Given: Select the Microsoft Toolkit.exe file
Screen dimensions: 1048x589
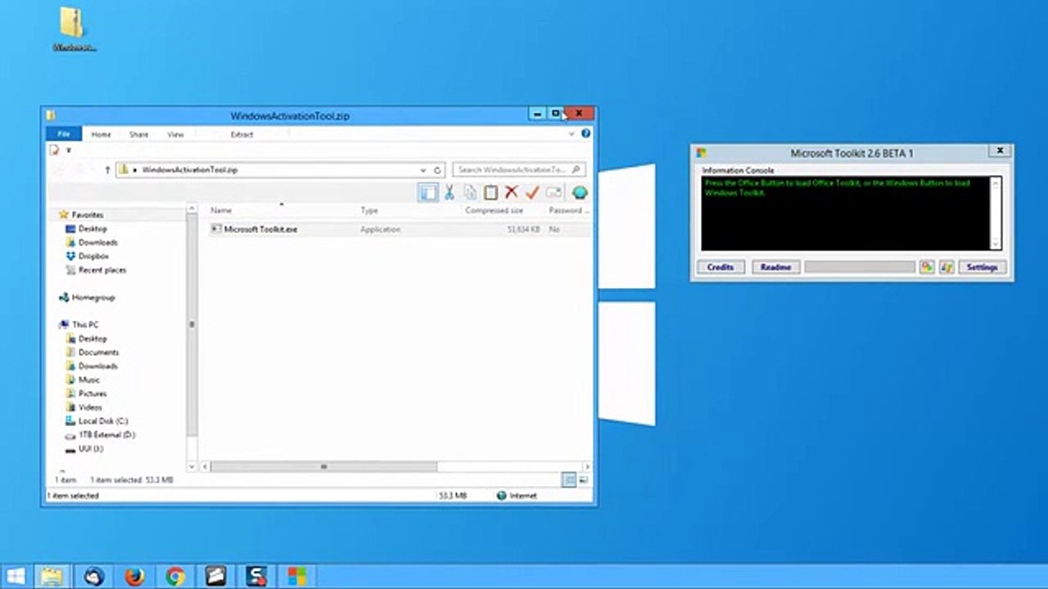Looking at the screenshot, I should pos(260,230).
